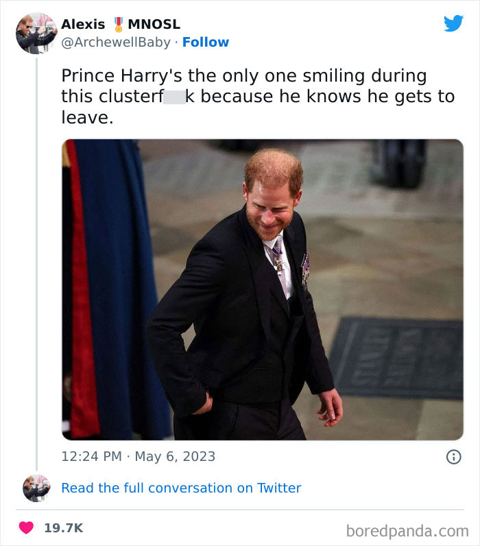480x546 pixels.
Task: Open the embedded photo of the tweet
Action: [262, 289]
